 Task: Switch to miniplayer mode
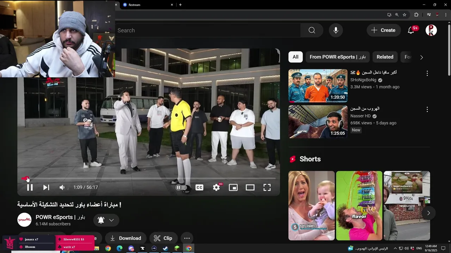click(233, 188)
